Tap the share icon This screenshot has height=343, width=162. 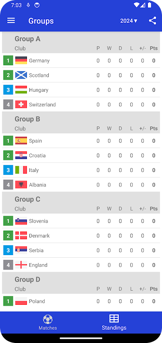click(153, 21)
